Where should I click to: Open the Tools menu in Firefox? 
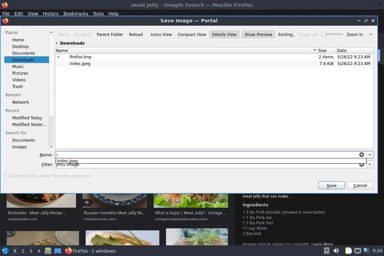click(x=98, y=13)
